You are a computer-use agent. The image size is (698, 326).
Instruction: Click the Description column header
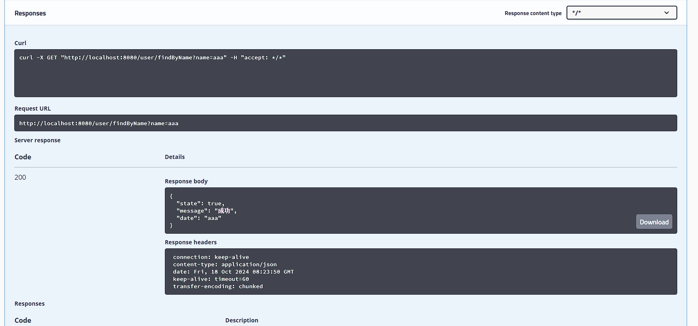[242, 320]
